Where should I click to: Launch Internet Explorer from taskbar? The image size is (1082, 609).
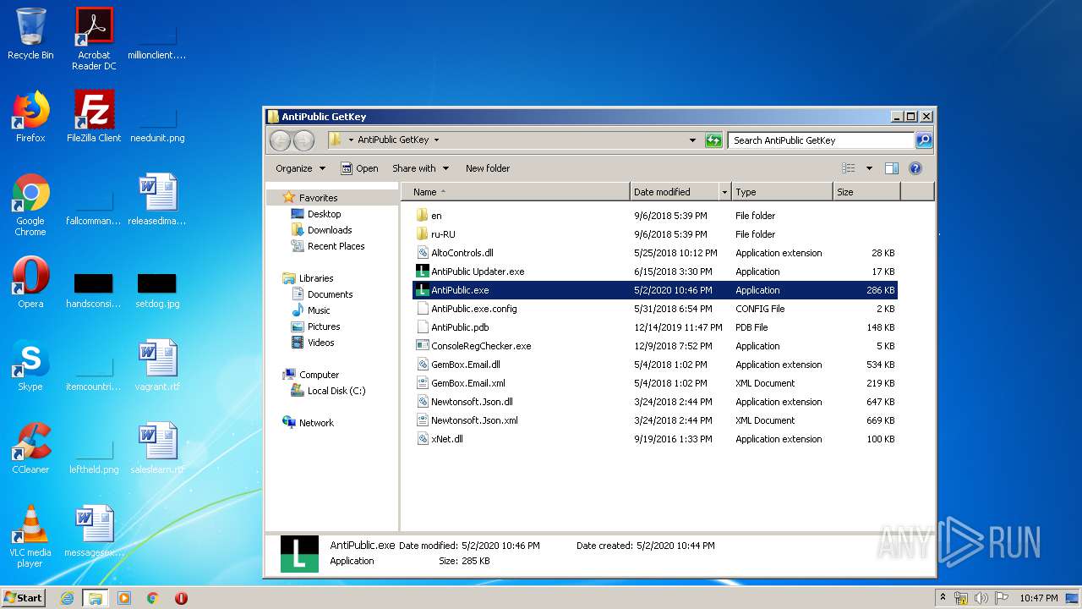pyautogui.click(x=67, y=598)
